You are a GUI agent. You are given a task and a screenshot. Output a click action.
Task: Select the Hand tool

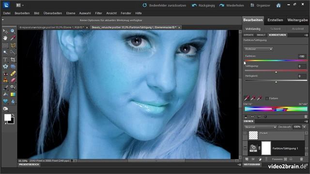click(5, 38)
